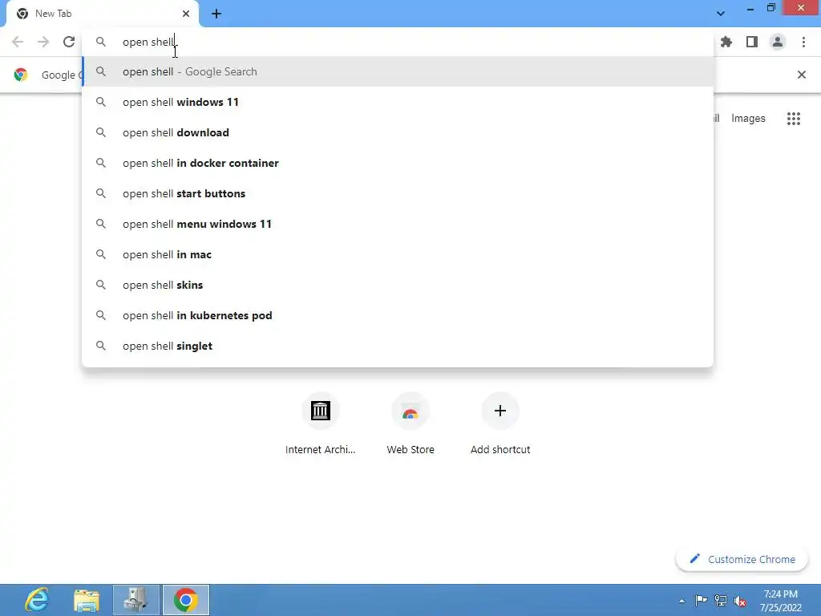Close the New Tab tab
Screen dimensions: 821x616
pos(186,14)
